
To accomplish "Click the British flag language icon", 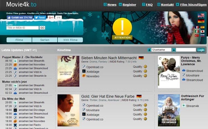I will (x=201, y=16).
